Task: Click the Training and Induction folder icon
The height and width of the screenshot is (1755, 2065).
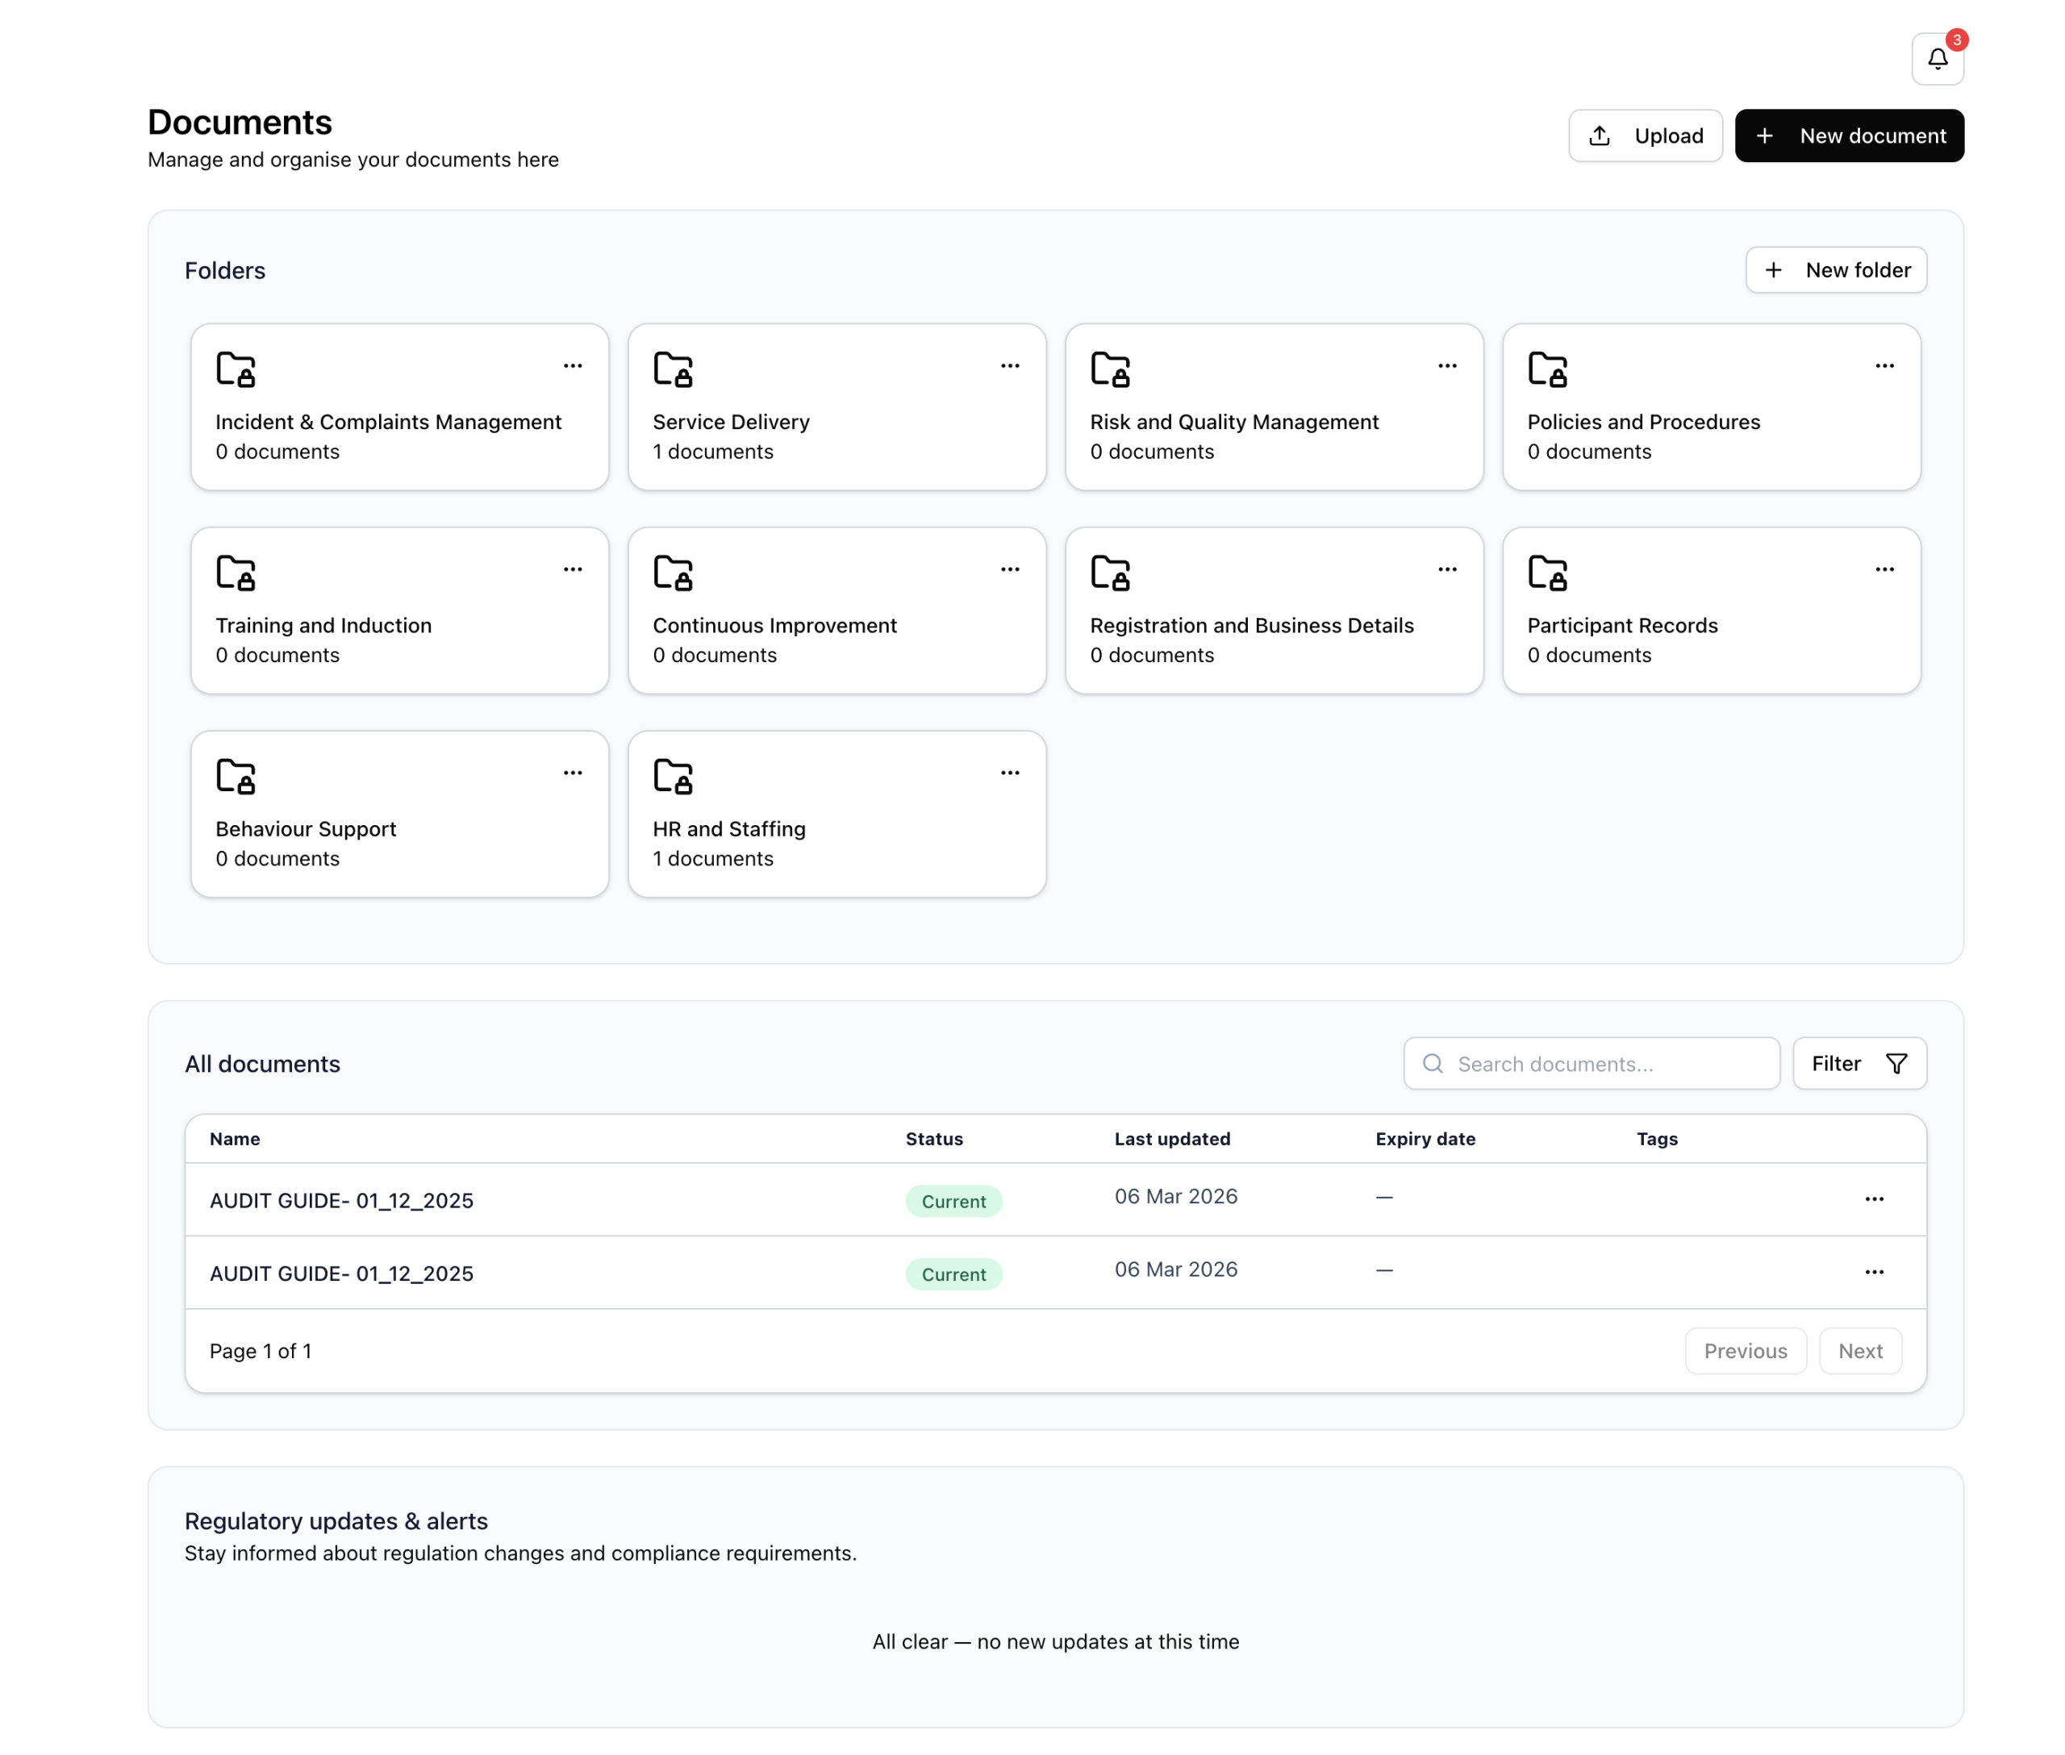Action: (x=236, y=573)
